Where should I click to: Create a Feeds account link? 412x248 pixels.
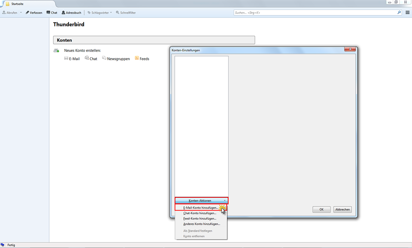coord(142,59)
